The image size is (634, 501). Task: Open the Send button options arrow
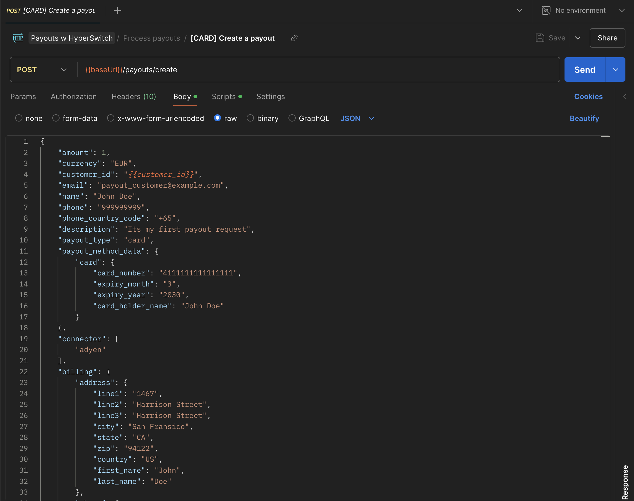click(x=615, y=69)
